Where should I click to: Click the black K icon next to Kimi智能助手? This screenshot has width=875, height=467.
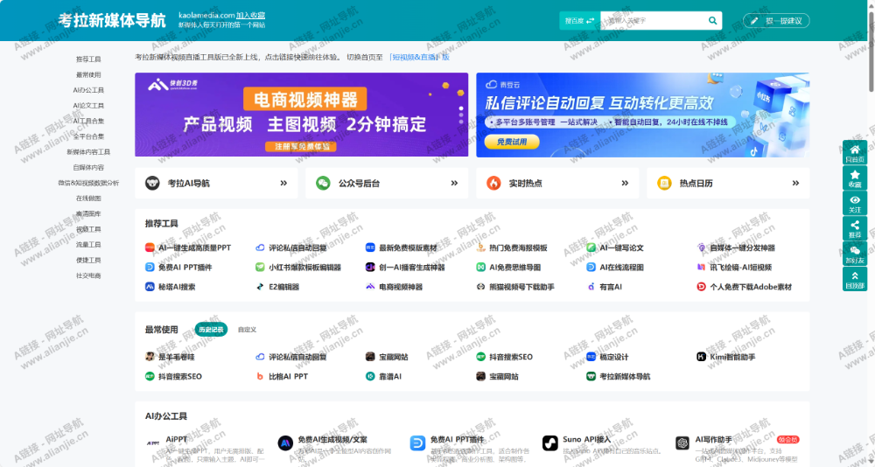[x=702, y=357]
